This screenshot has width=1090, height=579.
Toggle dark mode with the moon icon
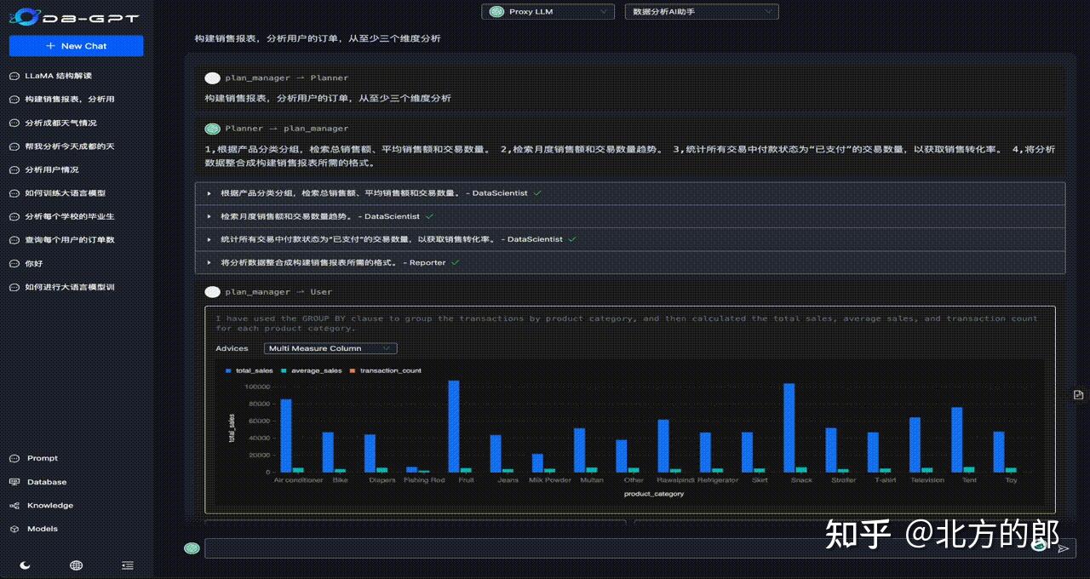[x=24, y=565]
